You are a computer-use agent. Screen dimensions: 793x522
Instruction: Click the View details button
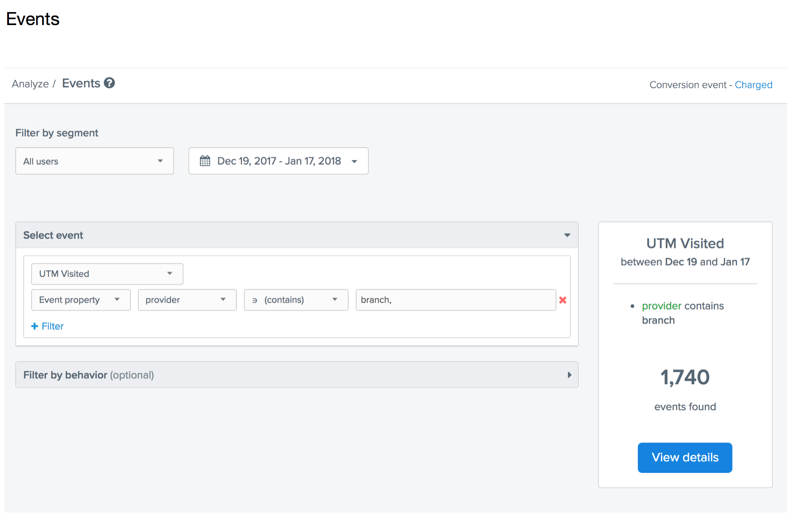[x=685, y=458]
